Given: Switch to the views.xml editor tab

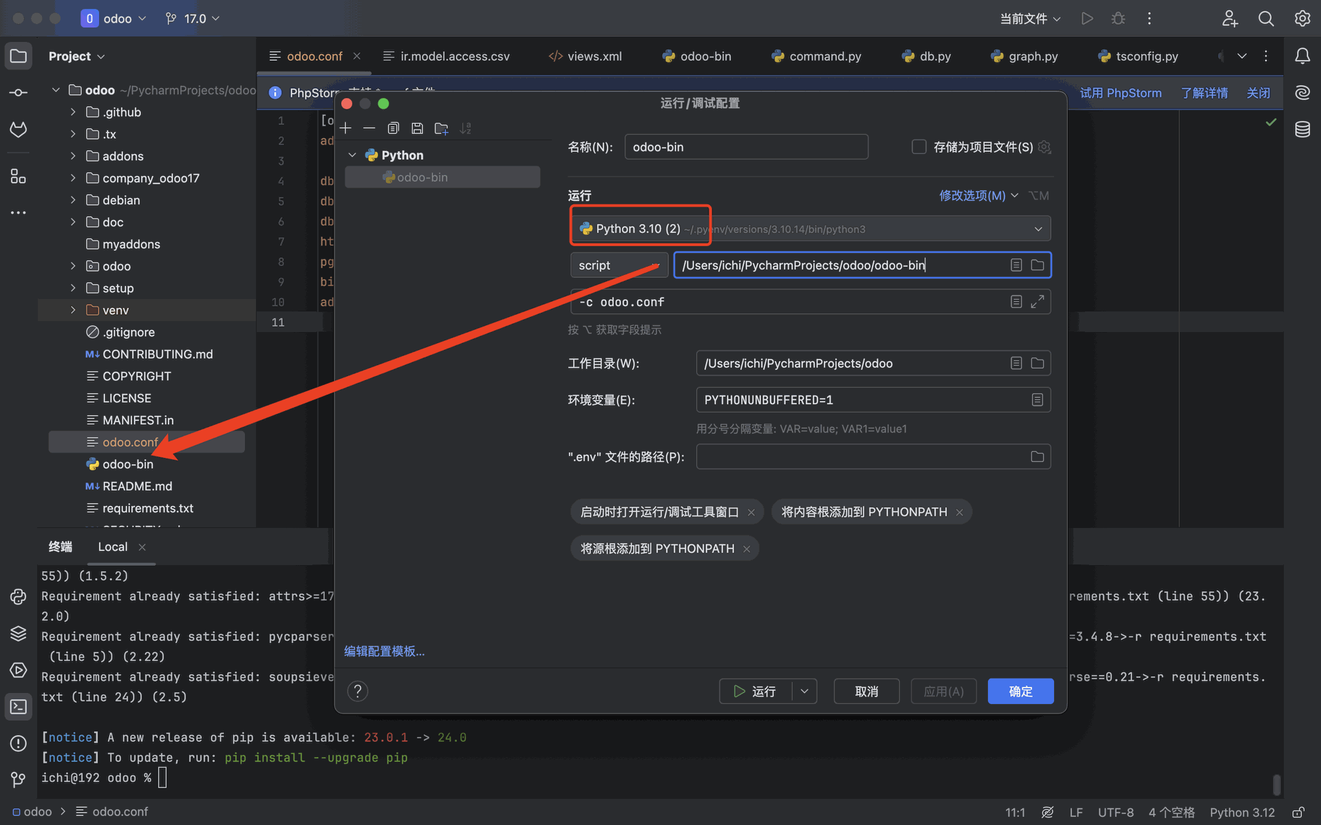Looking at the screenshot, I should [x=585, y=56].
